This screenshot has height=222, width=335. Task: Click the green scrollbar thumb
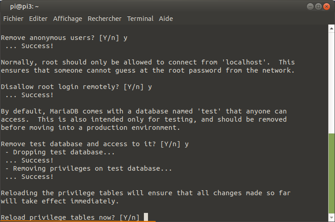[331, 173]
